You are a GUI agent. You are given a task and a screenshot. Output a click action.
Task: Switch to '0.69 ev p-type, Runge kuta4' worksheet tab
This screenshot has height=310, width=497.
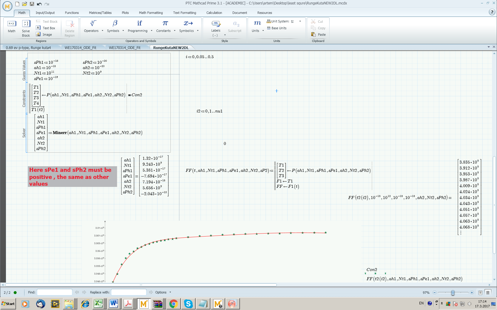(x=28, y=48)
